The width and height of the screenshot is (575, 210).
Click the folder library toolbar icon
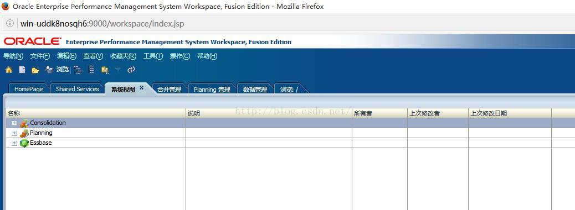[x=105, y=70]
